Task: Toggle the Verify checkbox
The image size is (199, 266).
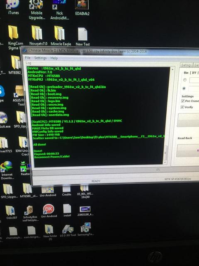Action: tap(182, 107)
